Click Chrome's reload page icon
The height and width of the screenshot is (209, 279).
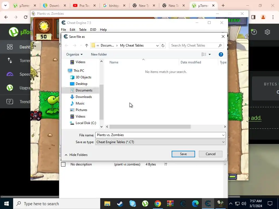pyautogui.click(x=26, y=17)
